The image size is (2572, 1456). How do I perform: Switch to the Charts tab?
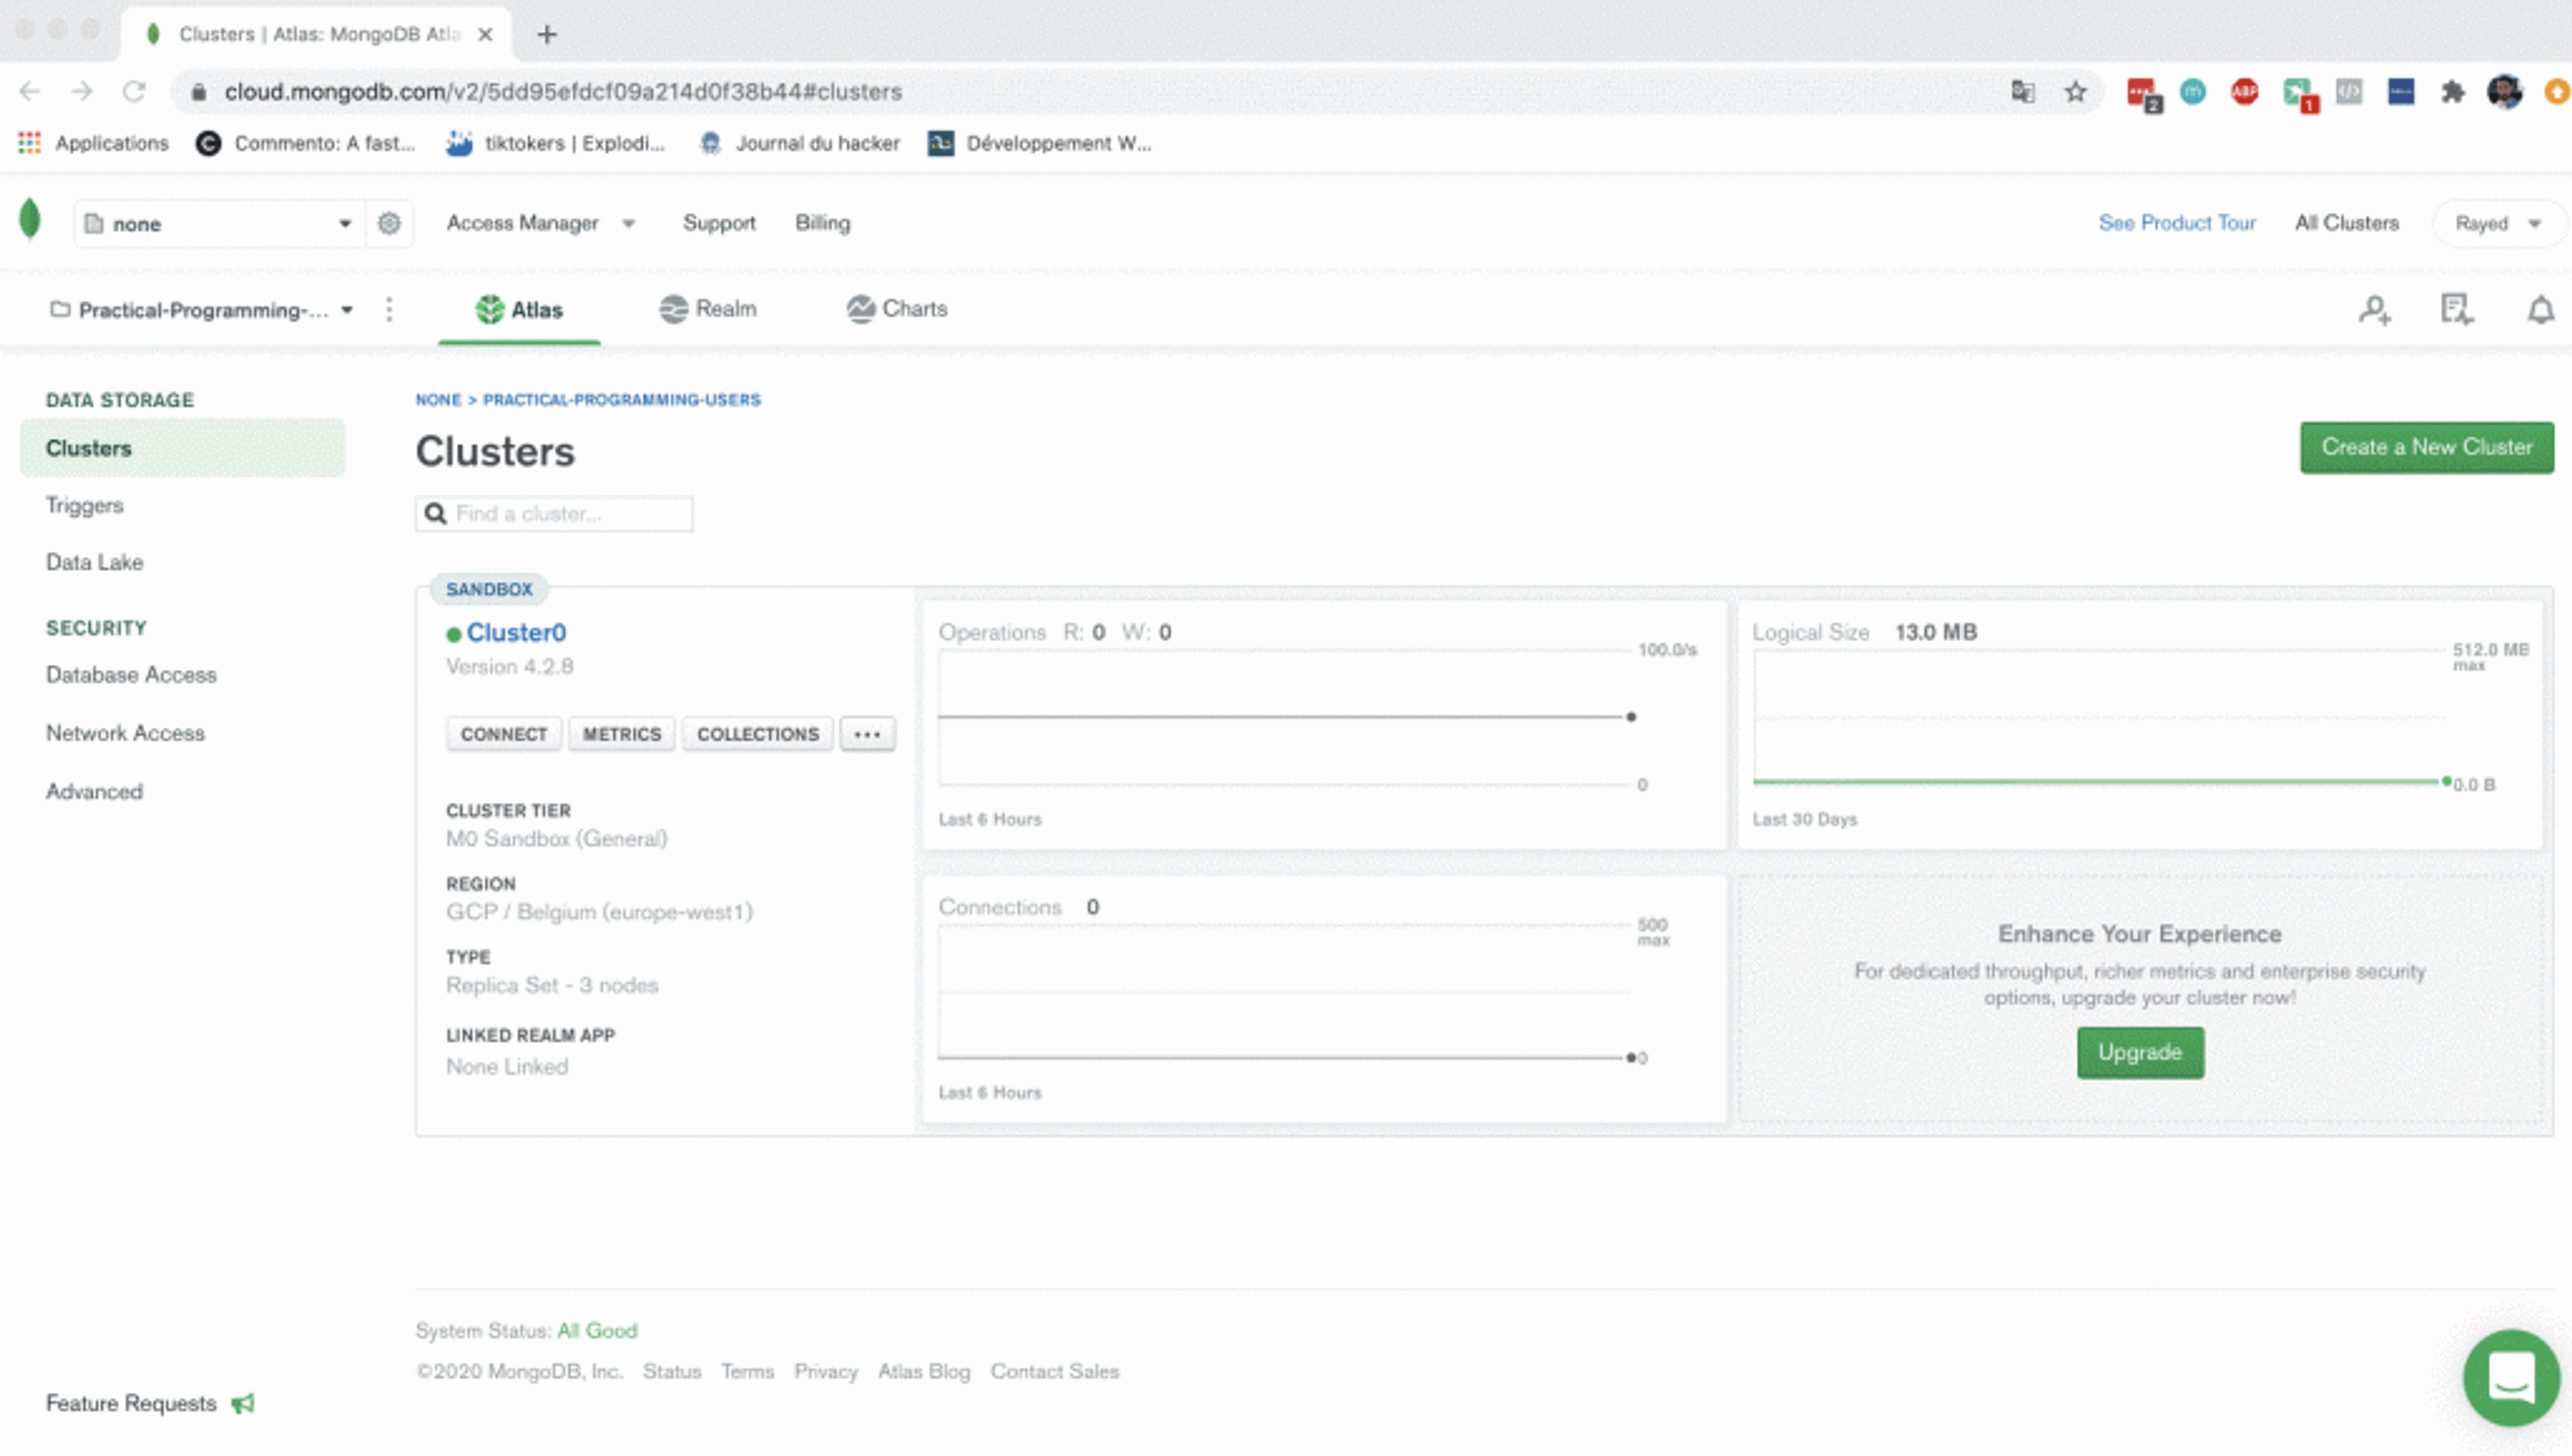896,309
